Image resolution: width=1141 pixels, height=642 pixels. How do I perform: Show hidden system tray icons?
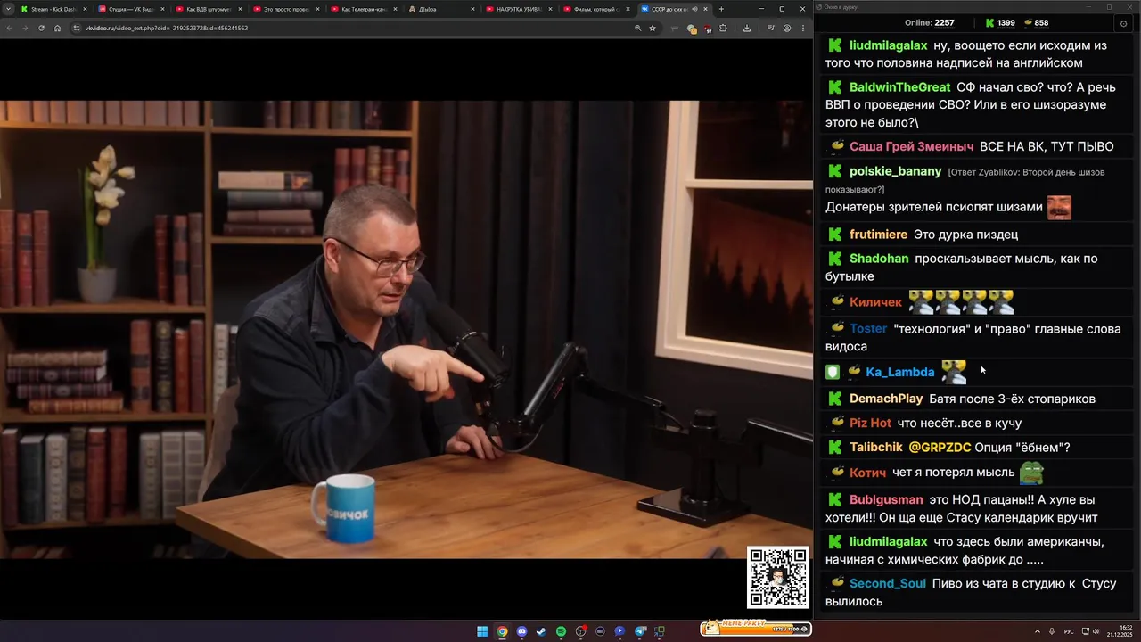[1038, 631]
